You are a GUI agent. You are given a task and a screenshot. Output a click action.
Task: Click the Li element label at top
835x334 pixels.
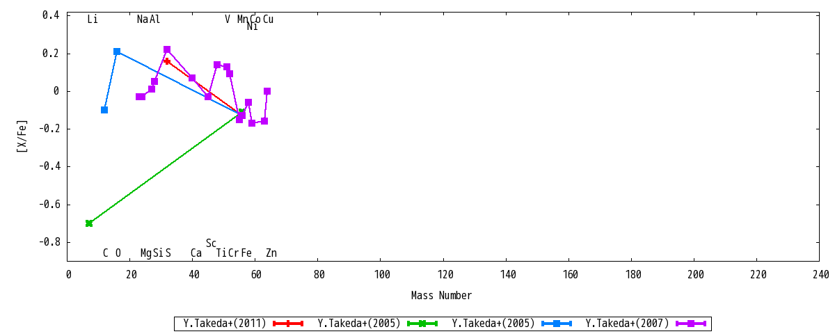pyautogui.click(x=93, y=19)
